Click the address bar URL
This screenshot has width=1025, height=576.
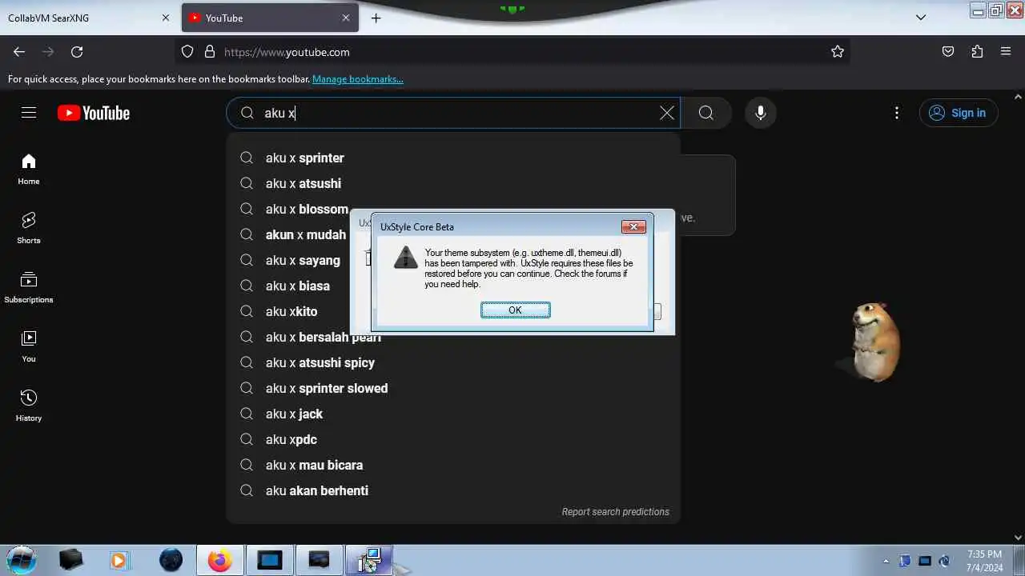pyautogui.click(x=287, y=52)
